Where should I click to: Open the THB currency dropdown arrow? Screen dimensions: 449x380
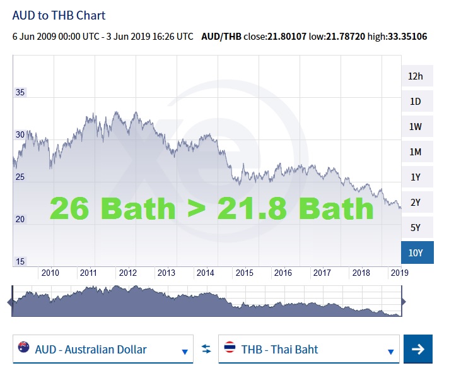(x=390, y=352)
